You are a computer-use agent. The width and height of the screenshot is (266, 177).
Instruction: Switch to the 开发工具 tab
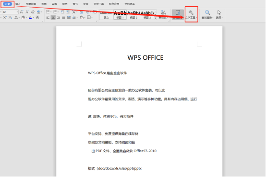tap(99, 4)
